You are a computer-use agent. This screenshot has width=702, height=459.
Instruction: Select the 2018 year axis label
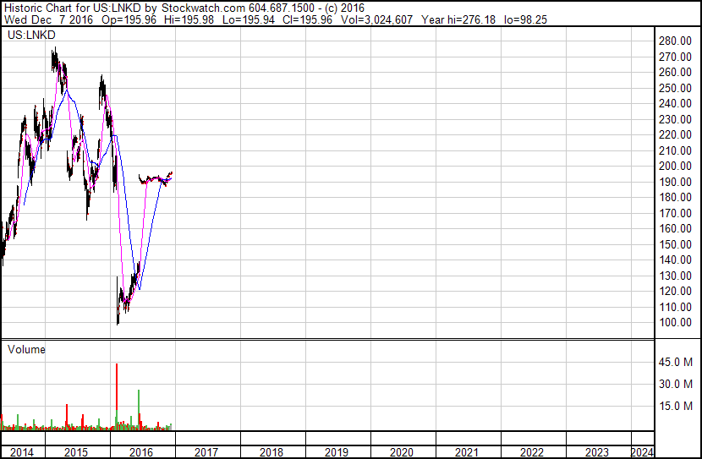[x=271, y=452]
